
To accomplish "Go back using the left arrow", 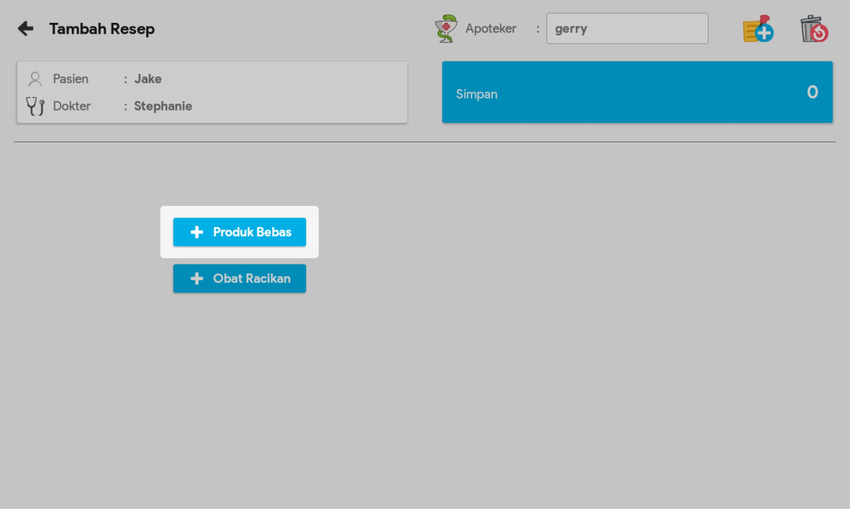I will click(x=26, y=28).
